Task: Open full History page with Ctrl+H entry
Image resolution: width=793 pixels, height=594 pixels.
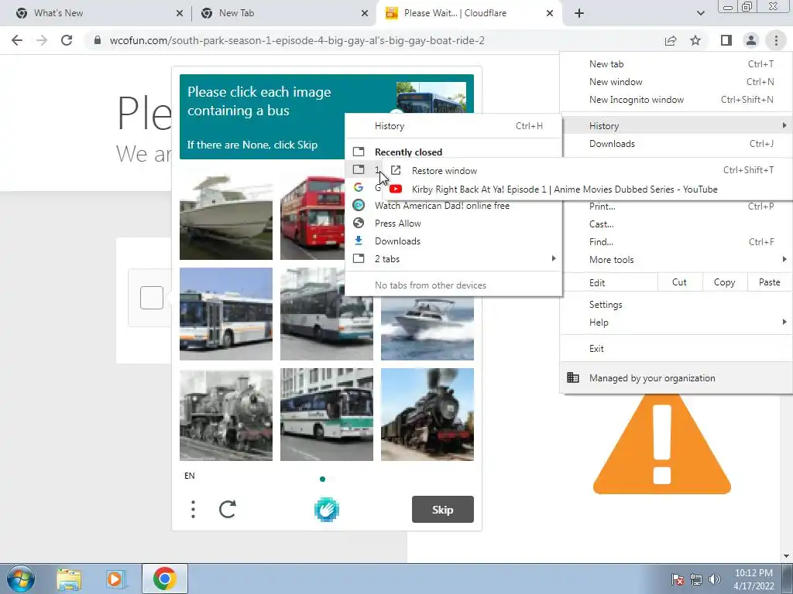Action: tap(454, 126)
